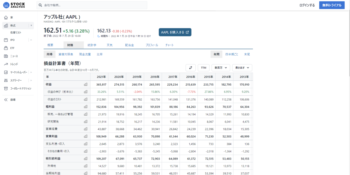
Task: Select 末尾 period view
Action: point(247,54)
